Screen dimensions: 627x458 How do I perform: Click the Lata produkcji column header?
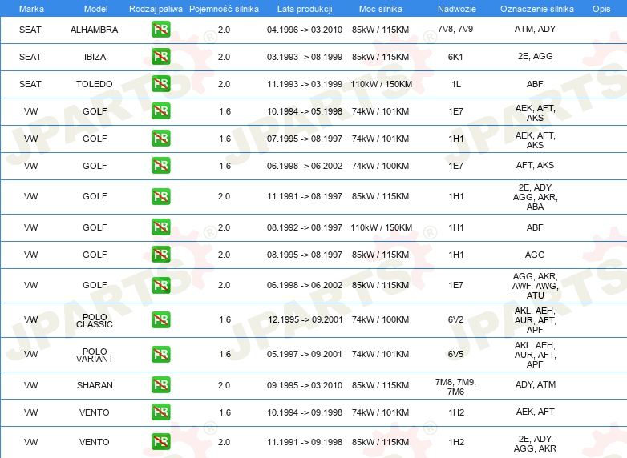tap(305, 9)
